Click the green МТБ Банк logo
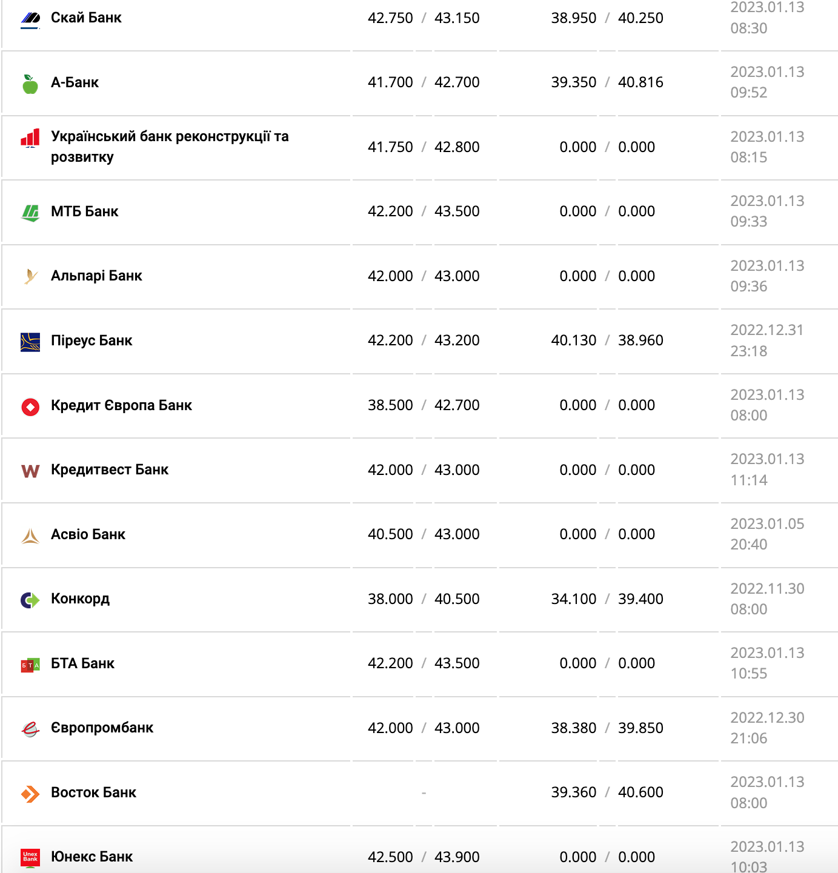The width and height of the screenshot is (838, 873). pos(30,213)
